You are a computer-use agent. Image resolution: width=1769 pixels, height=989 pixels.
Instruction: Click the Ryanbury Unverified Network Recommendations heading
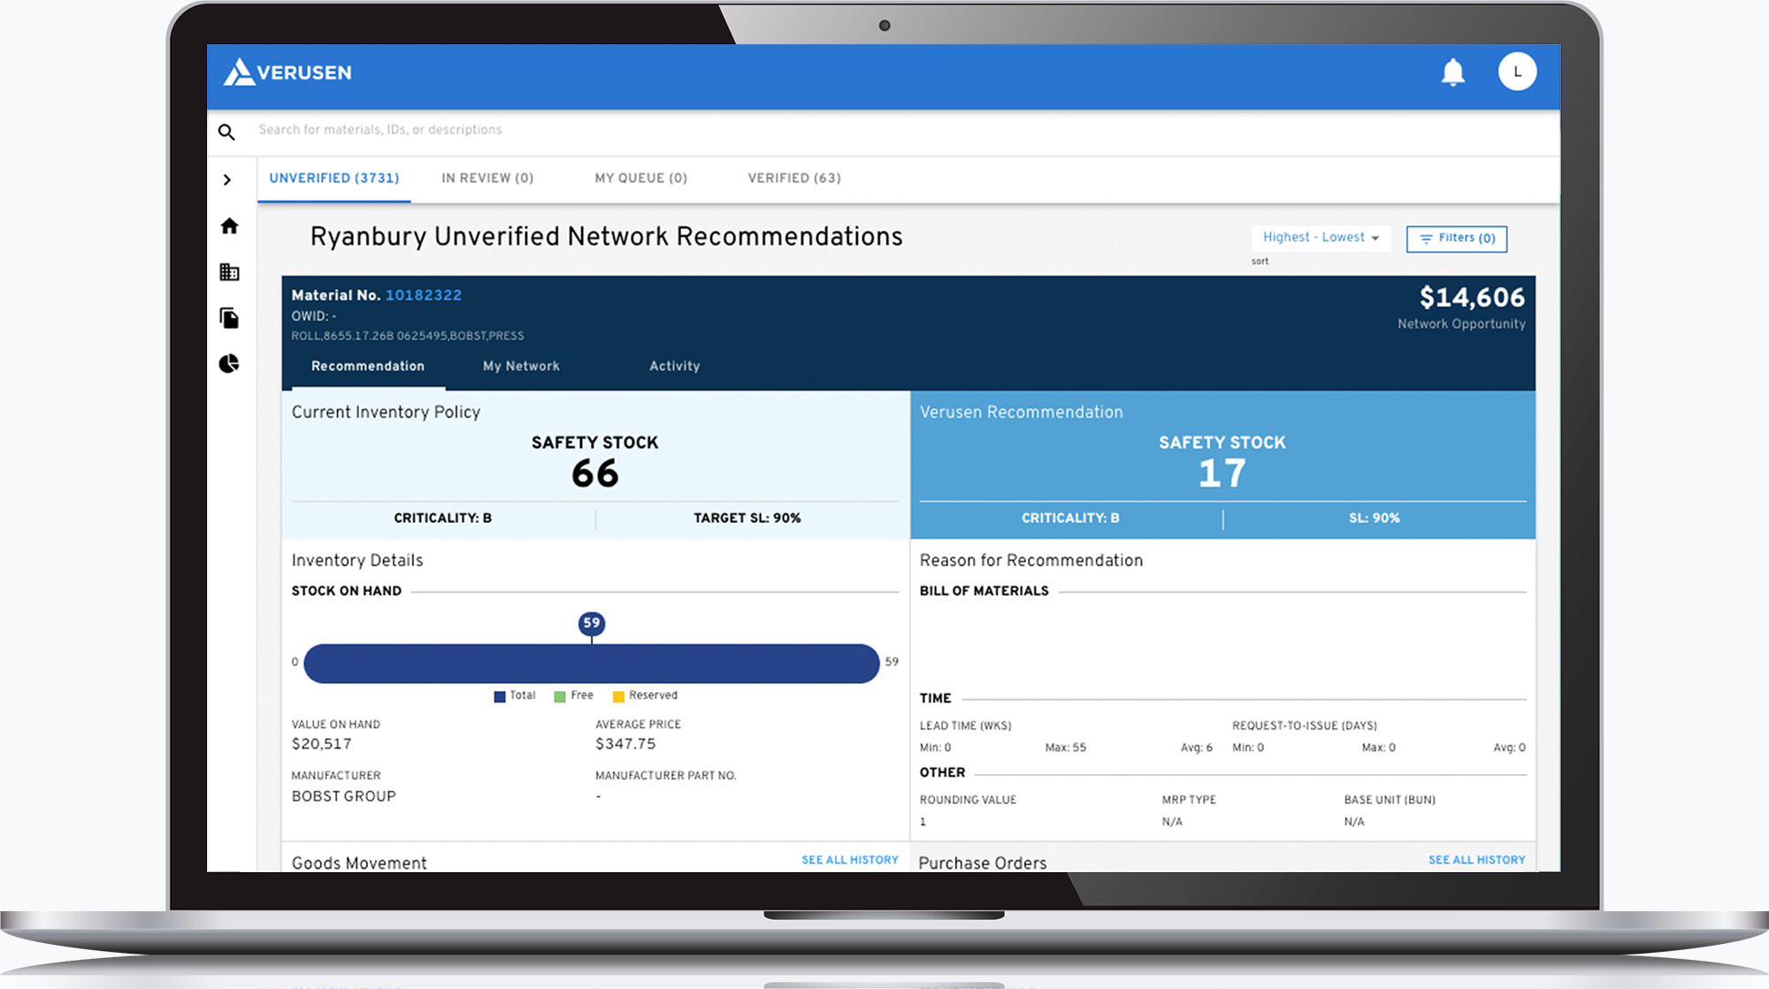pyautogui.click(x=607, y=237)
